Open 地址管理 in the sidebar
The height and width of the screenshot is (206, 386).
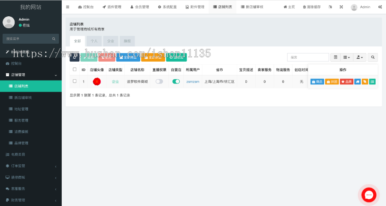pyautogui.click(x=31, y=109)
